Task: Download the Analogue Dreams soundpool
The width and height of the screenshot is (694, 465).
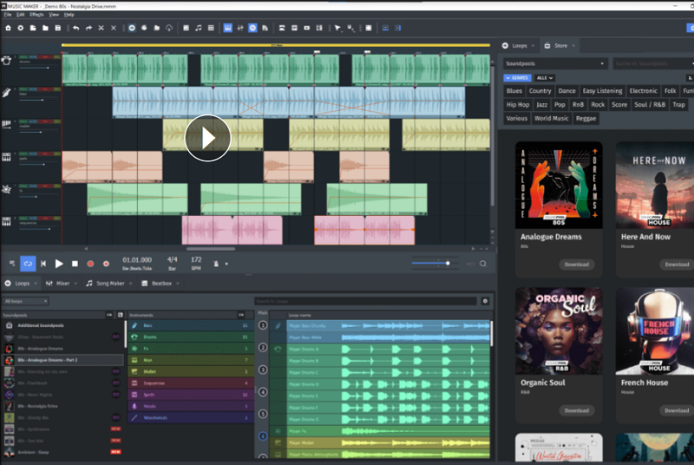Action: (x=576, y=265)
